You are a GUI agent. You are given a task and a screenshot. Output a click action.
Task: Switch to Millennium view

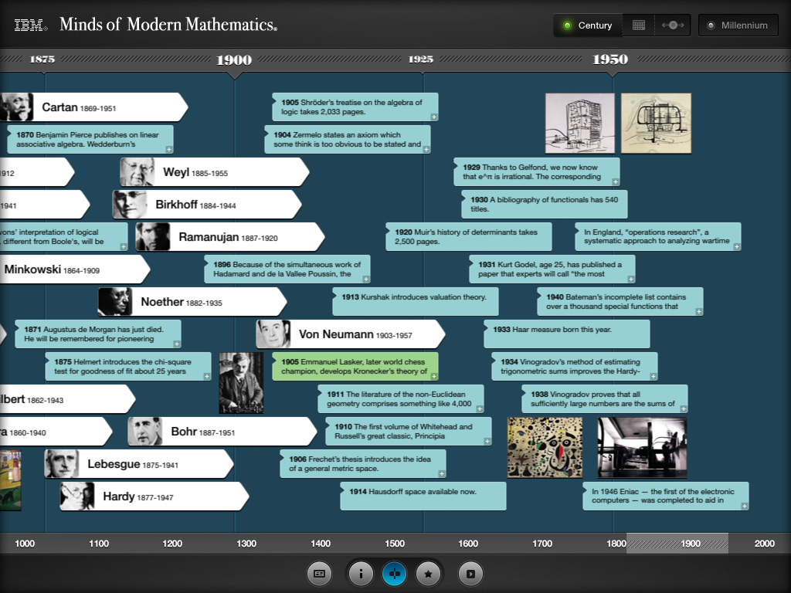click(x=735, y=25)
